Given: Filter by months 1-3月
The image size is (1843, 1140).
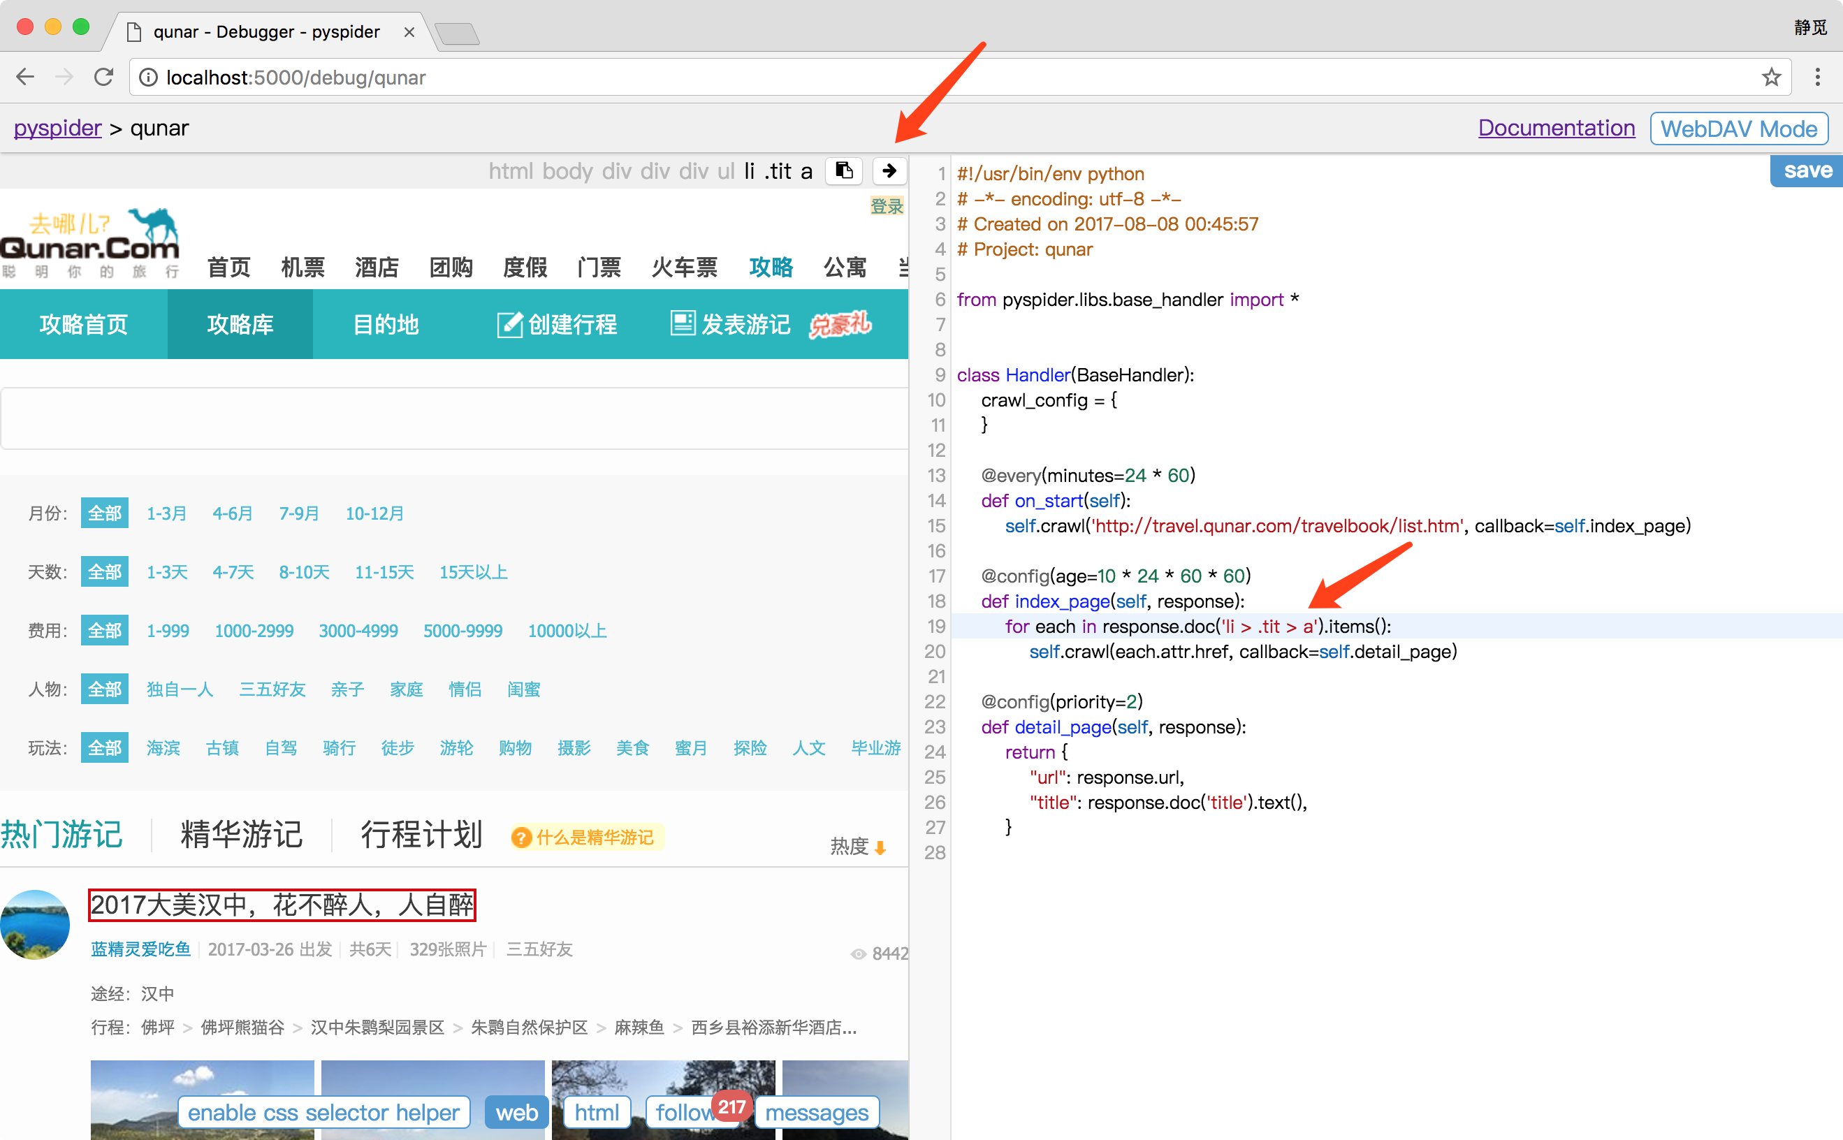Looking at the screenshot, I should pyautogui.click(x=167, y=513).
